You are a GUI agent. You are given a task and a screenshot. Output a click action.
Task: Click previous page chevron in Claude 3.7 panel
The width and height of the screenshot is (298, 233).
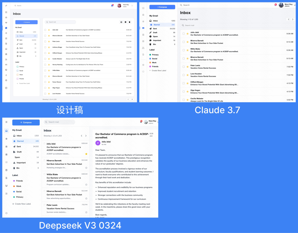coord(289,19)
